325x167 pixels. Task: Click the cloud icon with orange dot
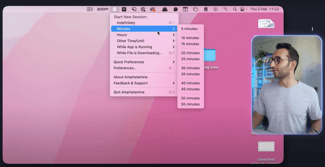tap(153, 9)
